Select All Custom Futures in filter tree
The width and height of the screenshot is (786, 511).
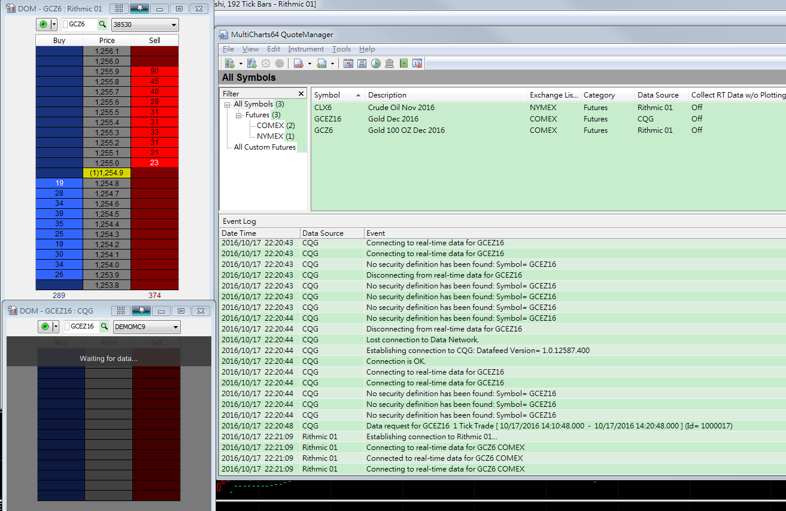pos(265,147)
